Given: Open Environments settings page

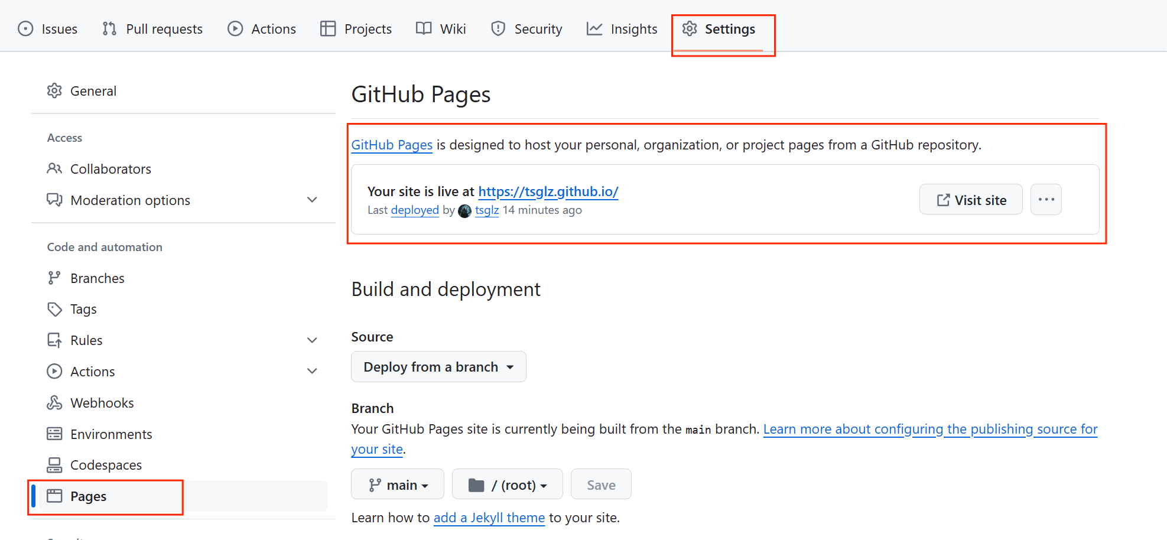Looking at the screenshot, I should [x=111, y=434].
